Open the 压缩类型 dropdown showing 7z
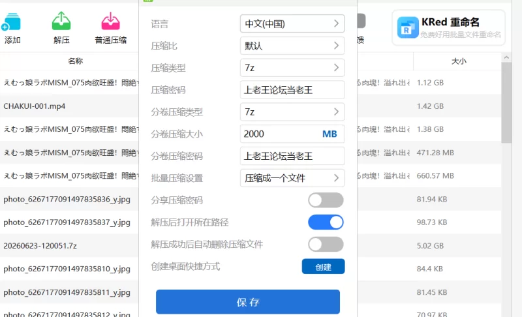This screenshot has width=522, height=317. (x=292, y=68)
